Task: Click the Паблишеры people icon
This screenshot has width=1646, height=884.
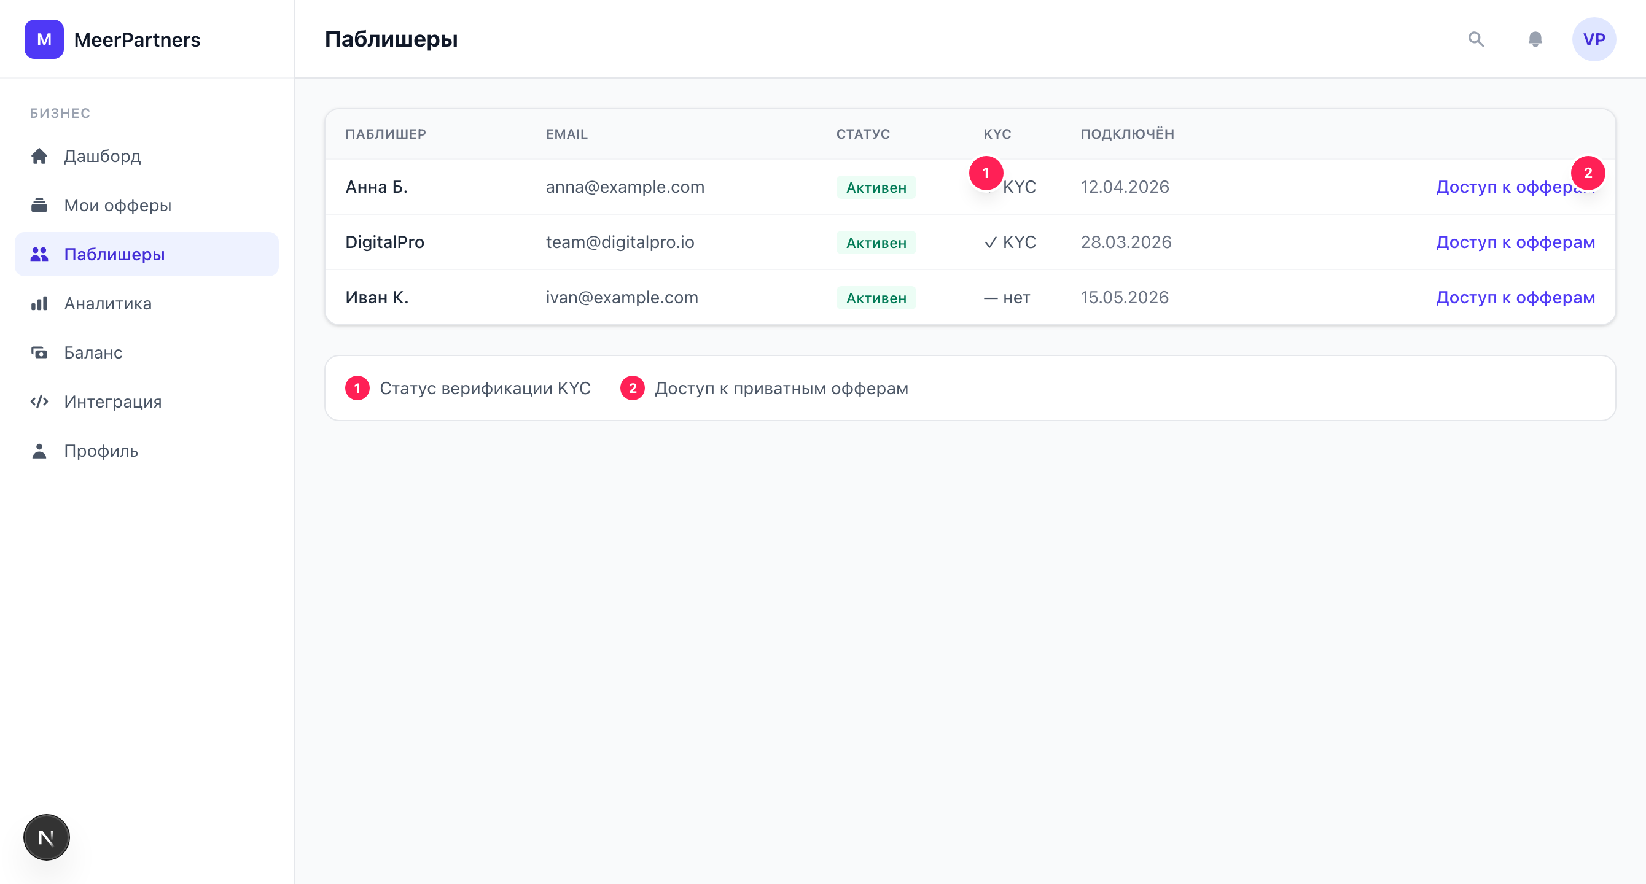Action: click(40, 254)
